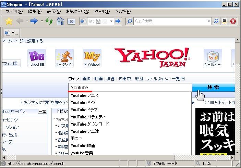Stop loading with the X icon

(71, 21)
